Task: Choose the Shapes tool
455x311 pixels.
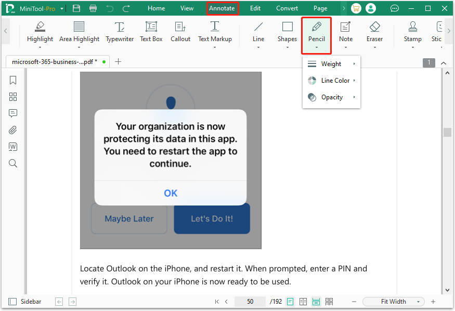Action: pos(287,32)
